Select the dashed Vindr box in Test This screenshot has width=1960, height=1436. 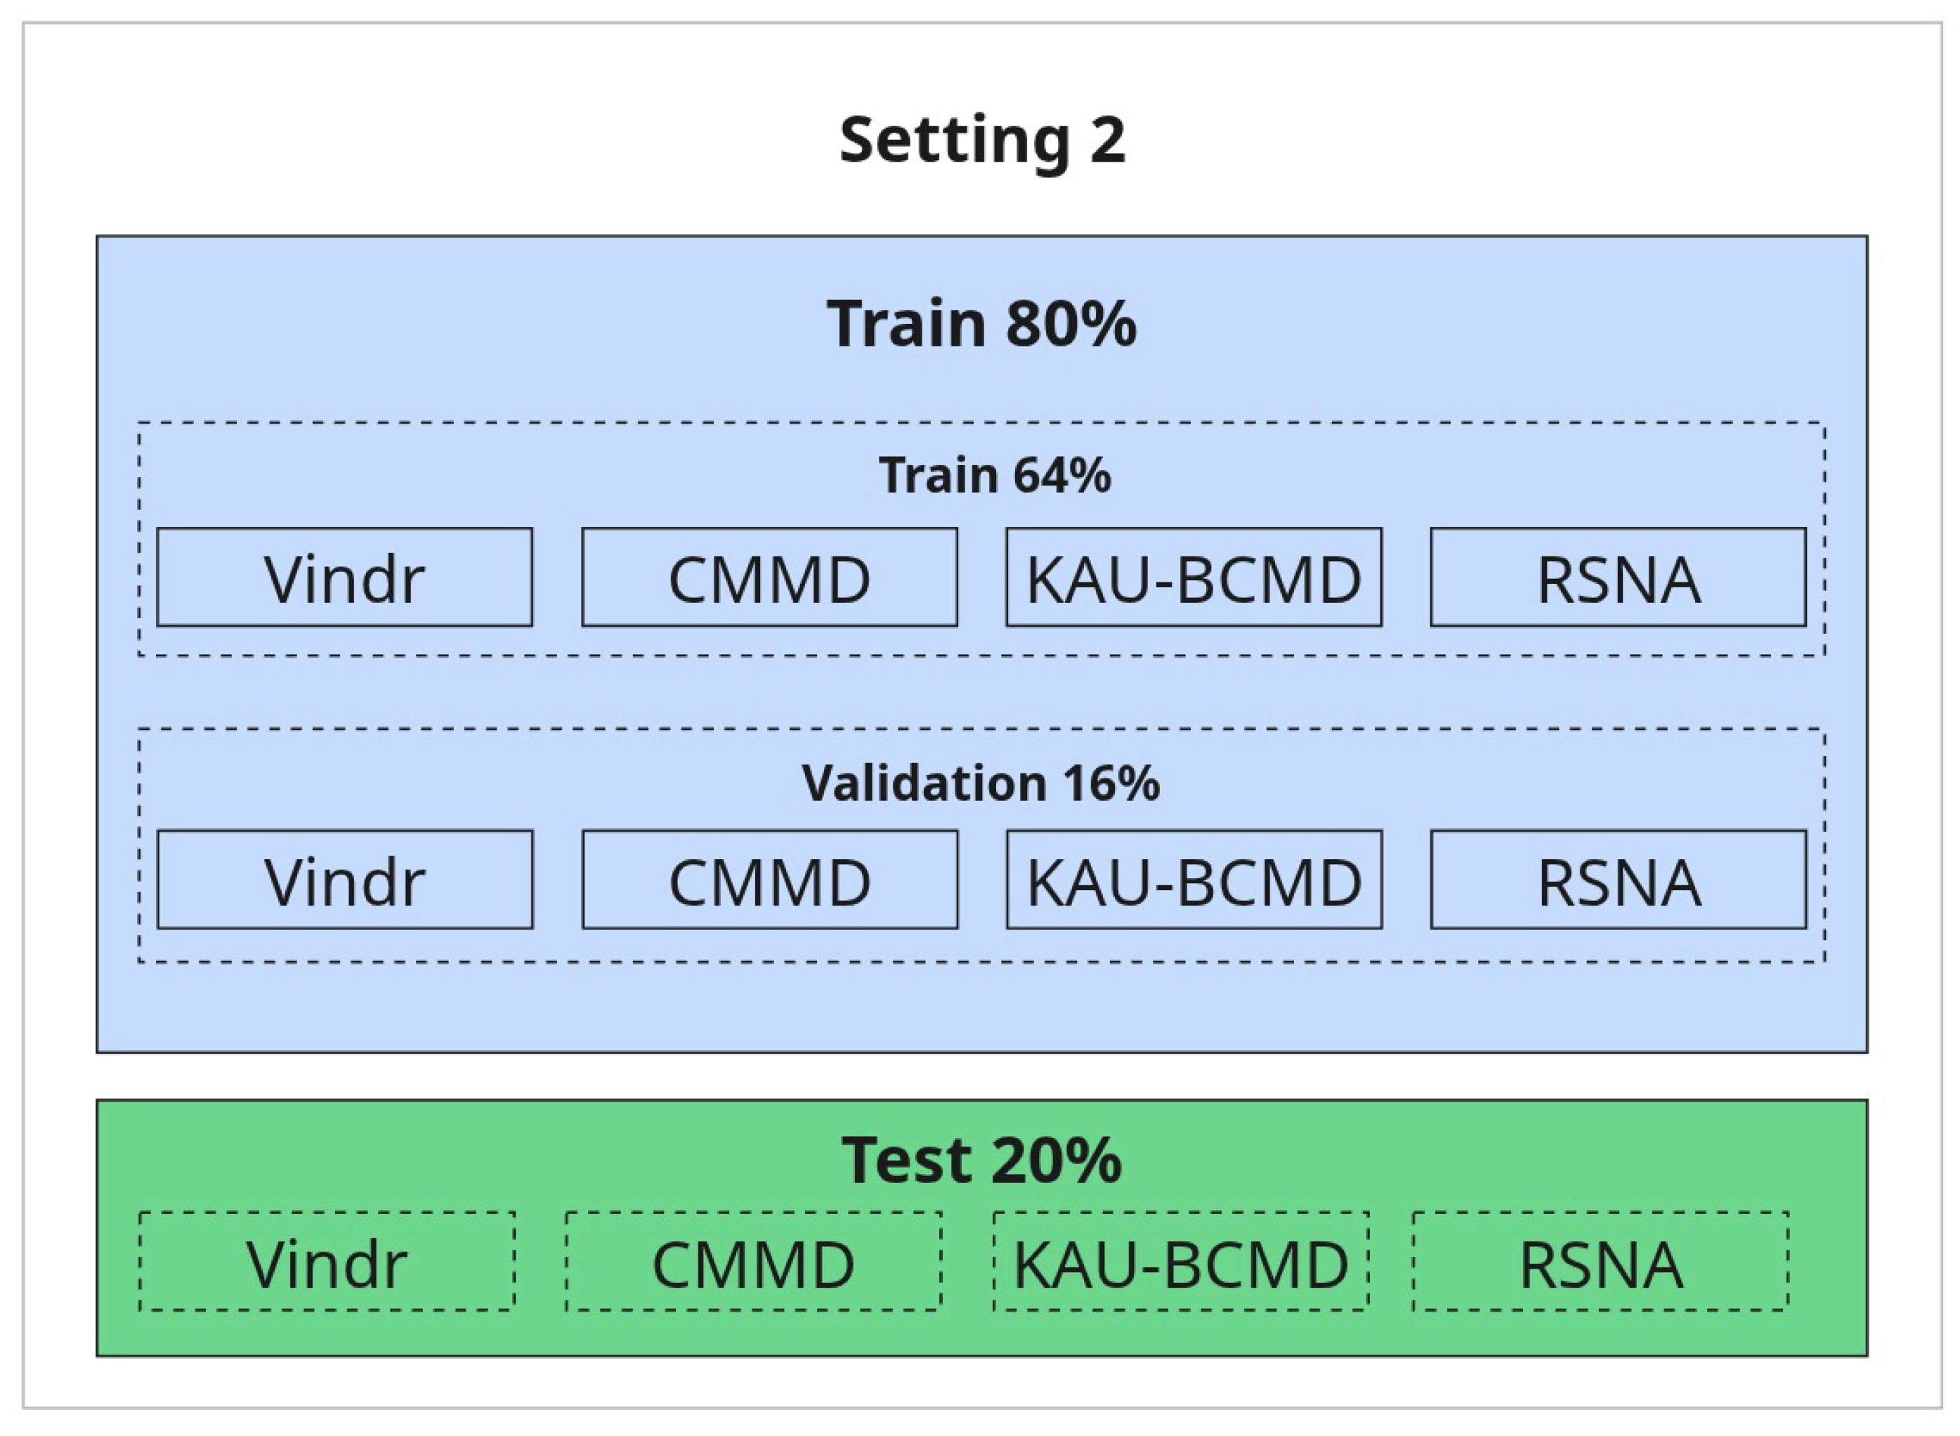pyautogui.click(x=327, y=1261)
